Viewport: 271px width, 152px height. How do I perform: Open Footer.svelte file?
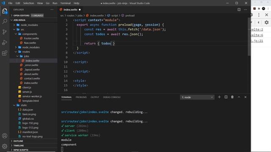pos(34,38)
